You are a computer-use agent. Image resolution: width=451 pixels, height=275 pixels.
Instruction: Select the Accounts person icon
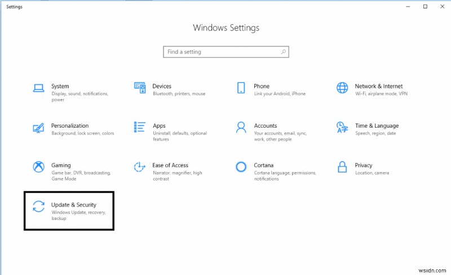tap(241, 127)
